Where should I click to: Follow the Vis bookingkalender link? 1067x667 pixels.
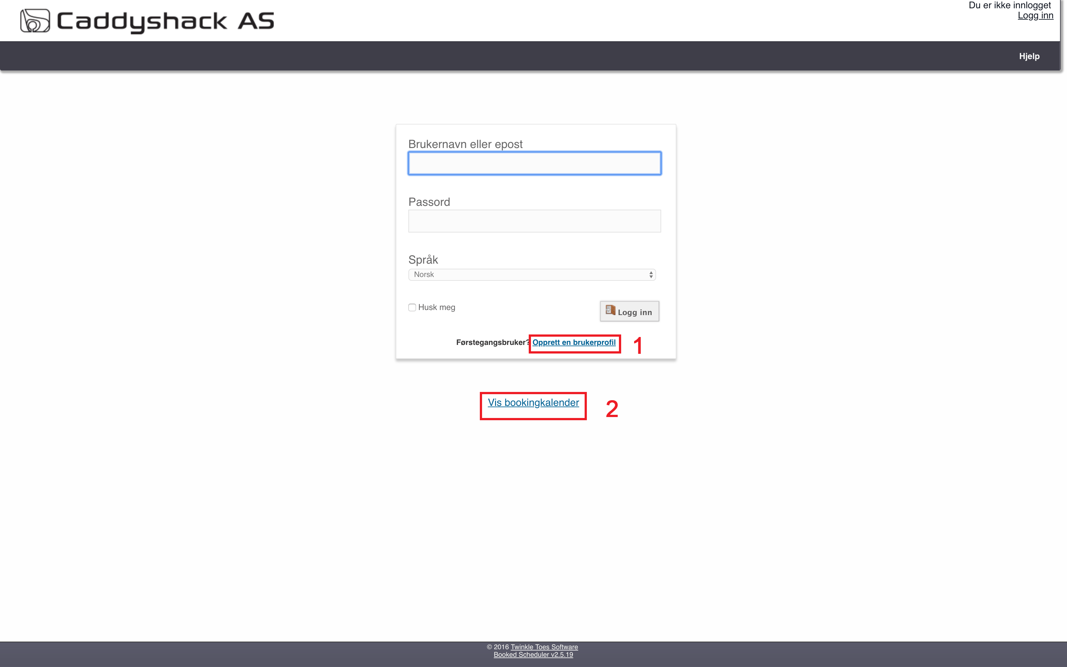tap(533, 402)
